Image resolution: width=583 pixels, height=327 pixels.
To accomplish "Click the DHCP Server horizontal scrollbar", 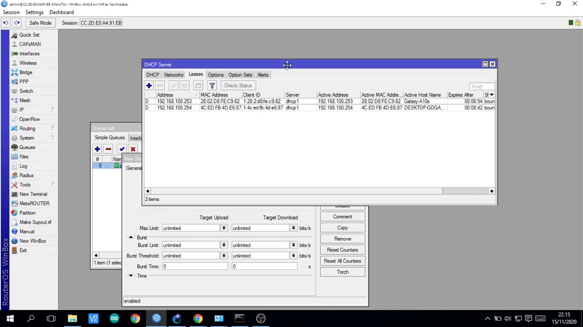I will (x=319, y=191).
